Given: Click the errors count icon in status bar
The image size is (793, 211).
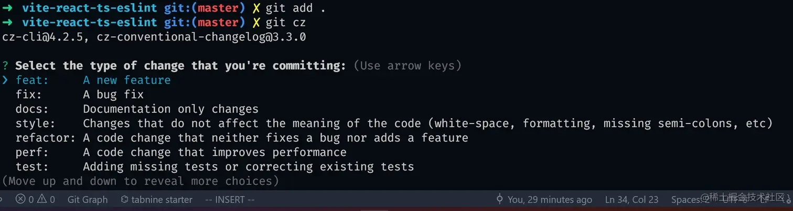Looking at the screenshot, I should click(x=20, y=199).
